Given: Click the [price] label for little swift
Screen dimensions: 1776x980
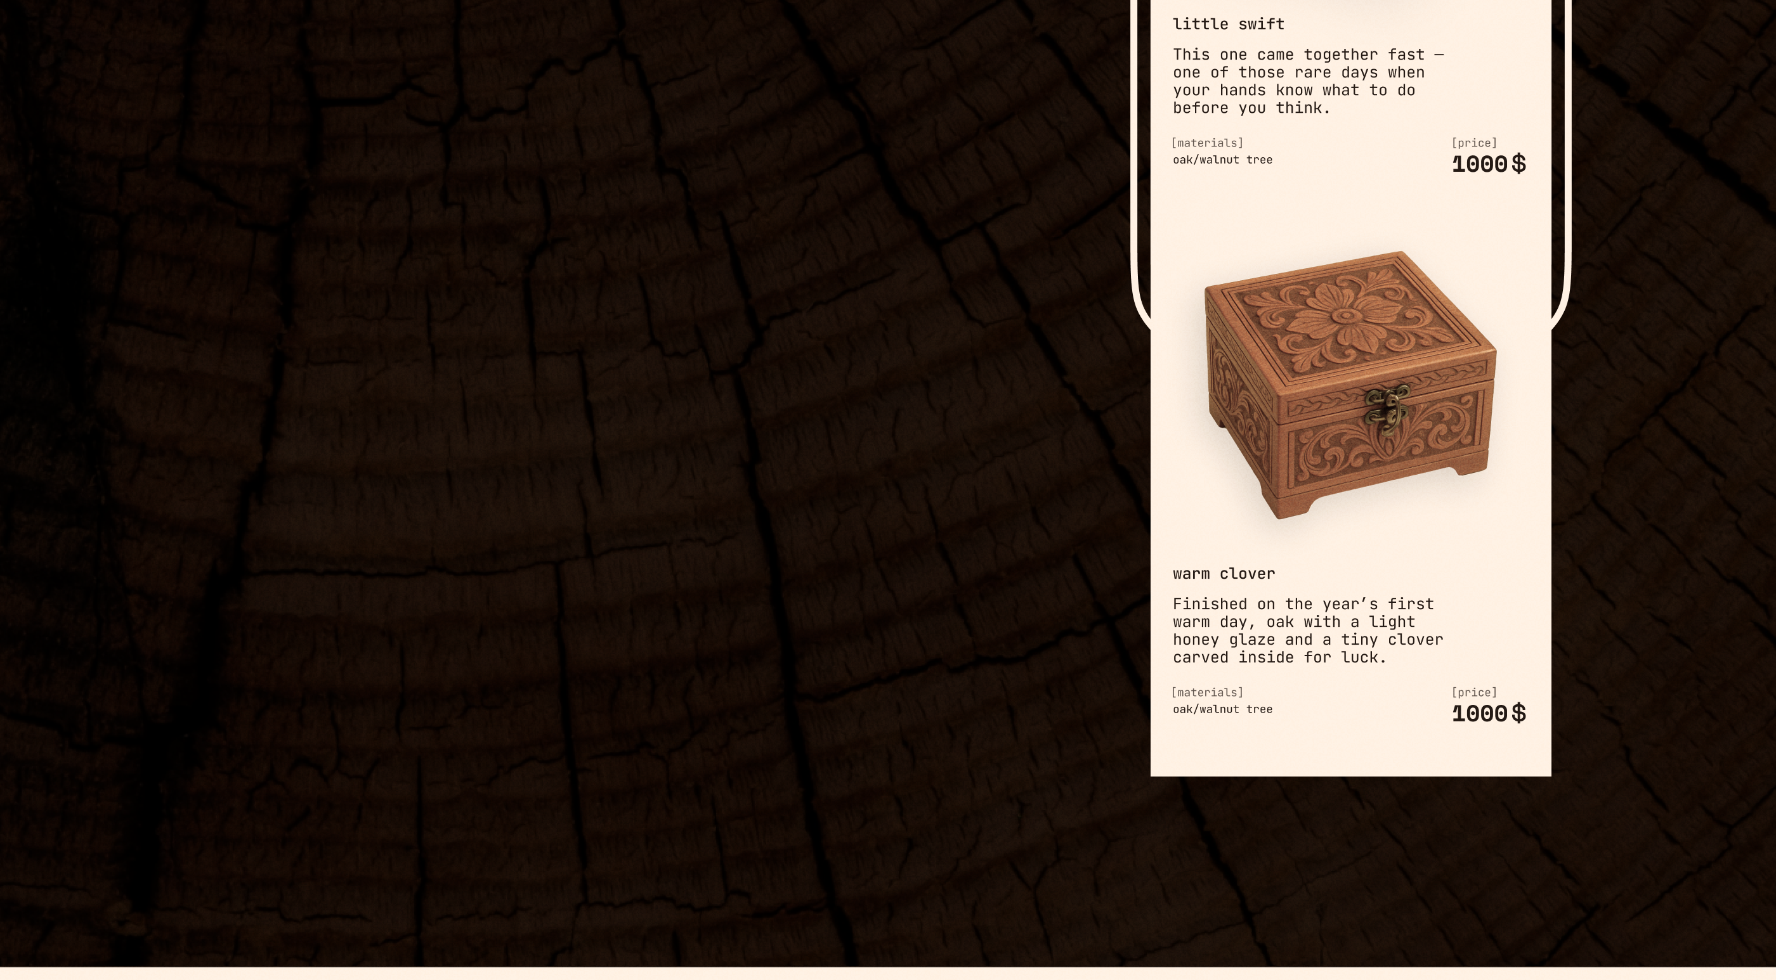Looking at the screenshot, I should click(x=1473, y=143).
